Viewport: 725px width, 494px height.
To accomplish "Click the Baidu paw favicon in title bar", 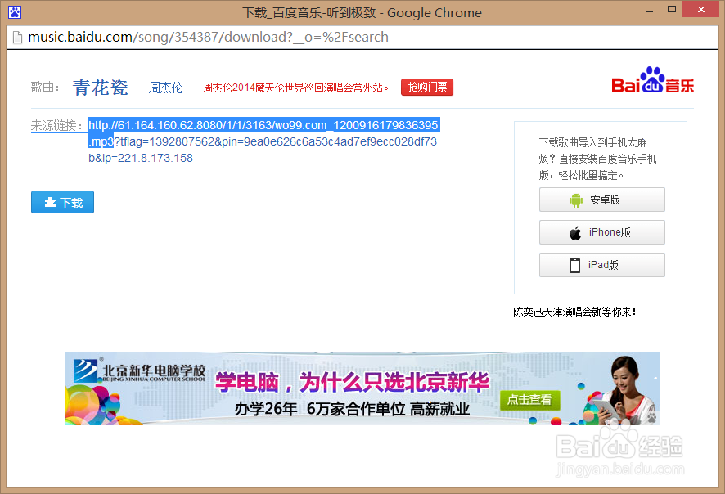I will point(15,12).
